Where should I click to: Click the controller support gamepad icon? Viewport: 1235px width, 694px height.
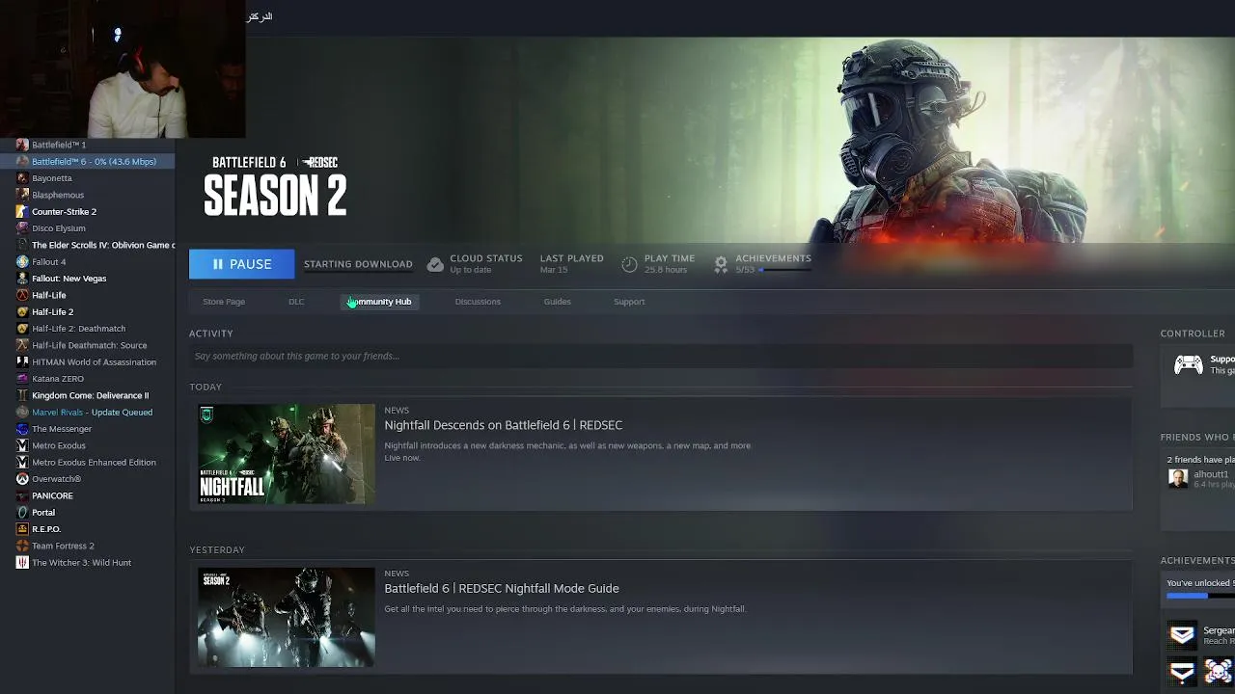coord(1188,364)
